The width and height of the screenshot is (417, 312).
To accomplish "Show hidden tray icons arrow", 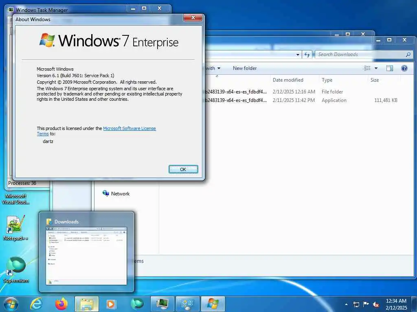I will (x=346, y=304).
